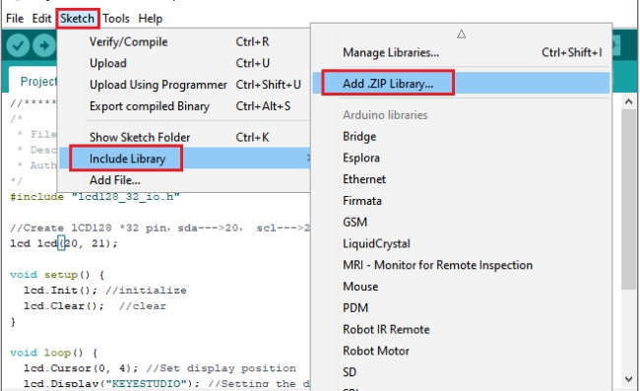Select Upload Using Programmer
640x391 pixels.
(x=184, y=85)
